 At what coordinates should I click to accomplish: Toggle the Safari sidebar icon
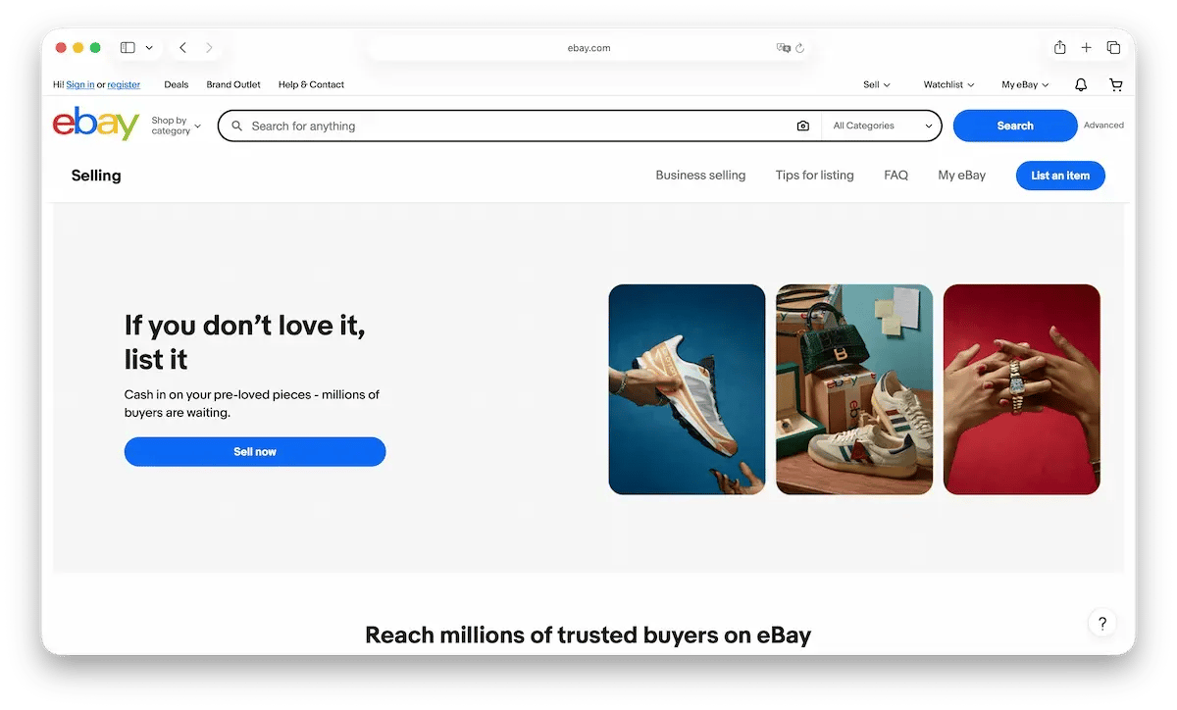click(128, 47)
